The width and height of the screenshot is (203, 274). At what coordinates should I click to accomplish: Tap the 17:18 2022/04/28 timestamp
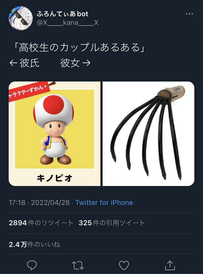(x=39, y=202)
